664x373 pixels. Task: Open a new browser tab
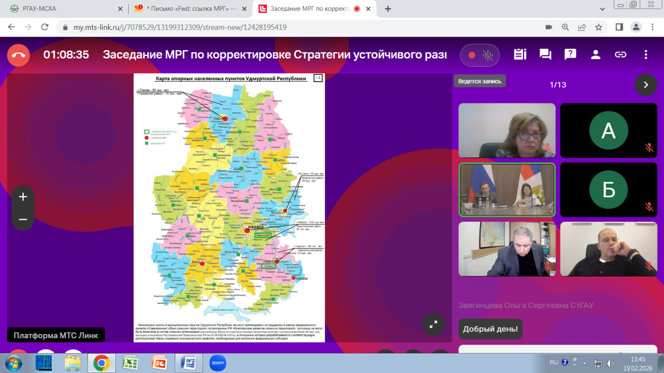click(388, 9)
